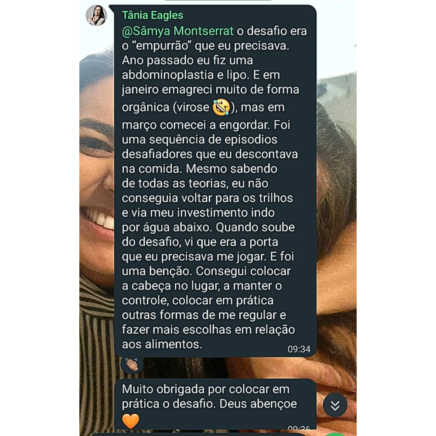Tap the sender name Tânia Eagles

pos(152,15)
